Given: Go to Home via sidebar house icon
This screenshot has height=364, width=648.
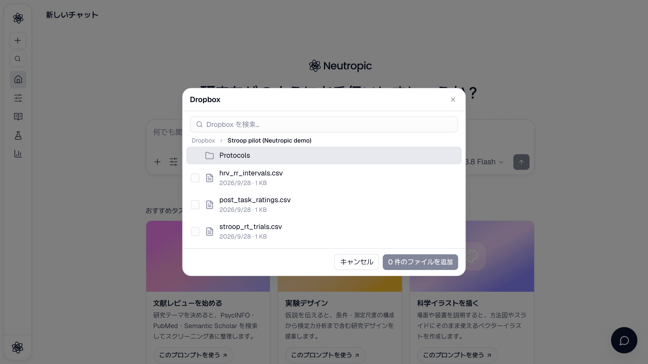Looking at the screenshot, I should click(18, 79).
